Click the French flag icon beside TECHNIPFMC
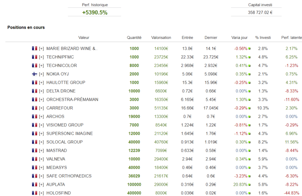This screenshot has width=302, height=196. pyautogui.click(x=35, y=57)
